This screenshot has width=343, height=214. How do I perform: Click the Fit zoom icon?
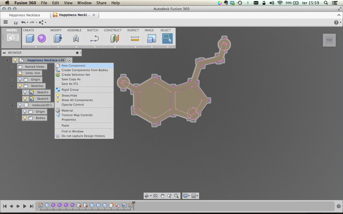[176, 196]
